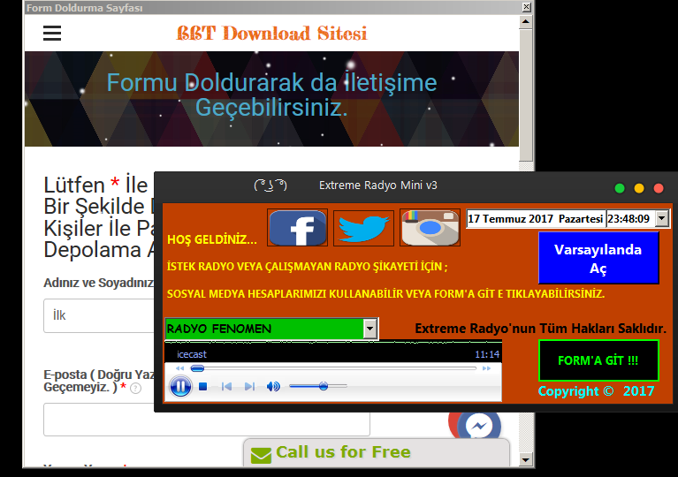
Task: Click the E-posta input field
Action: point(207,420)
